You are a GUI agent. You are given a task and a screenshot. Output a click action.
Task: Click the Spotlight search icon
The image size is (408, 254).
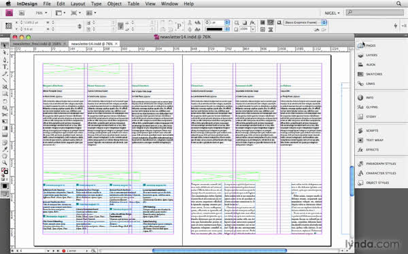click(398, 3)
